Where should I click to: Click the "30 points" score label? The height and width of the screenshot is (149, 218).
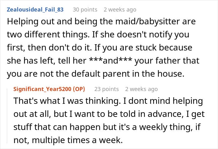point(85,10)
